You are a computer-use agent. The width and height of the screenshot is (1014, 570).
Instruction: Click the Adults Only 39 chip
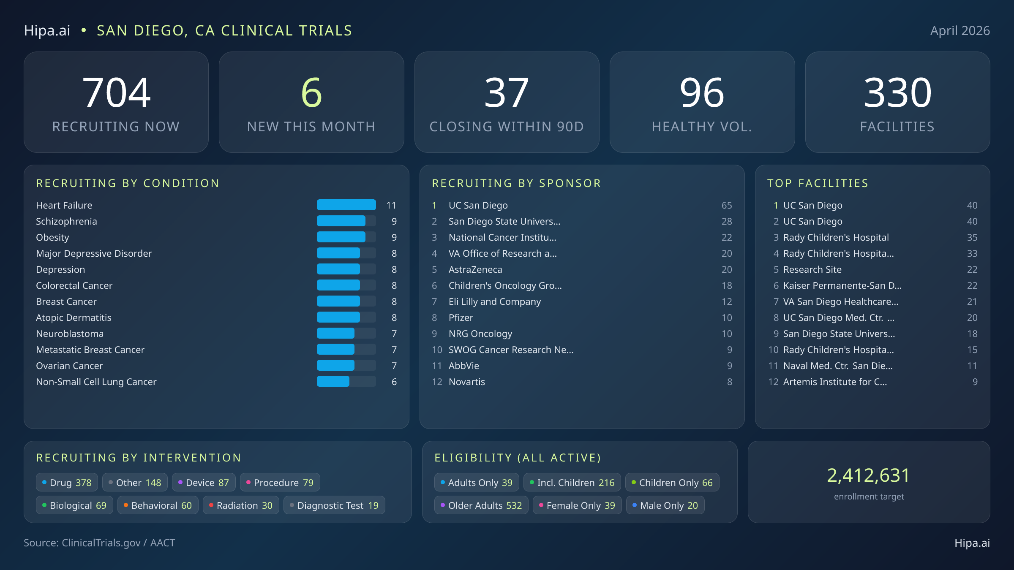pyautogui.click(x=477, y=482)
